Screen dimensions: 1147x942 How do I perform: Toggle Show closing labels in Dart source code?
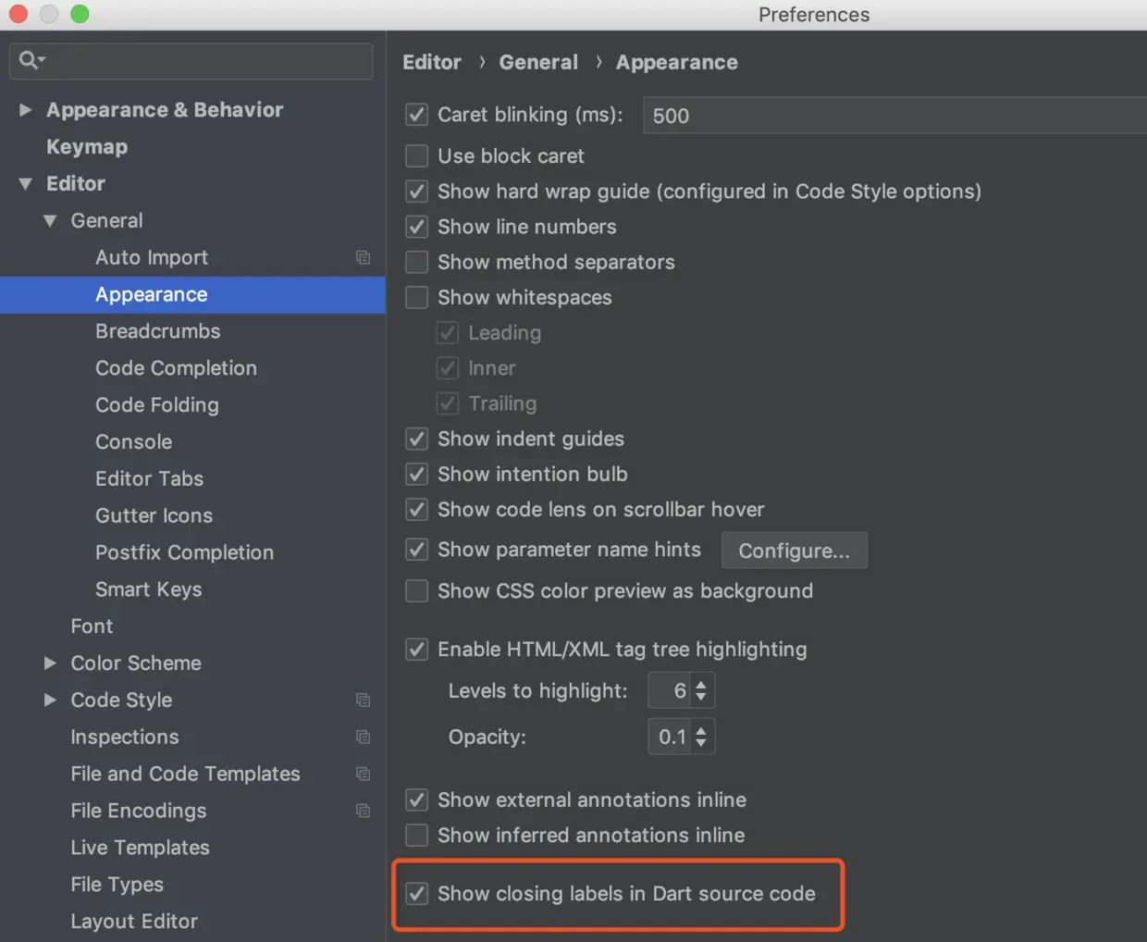417,894
